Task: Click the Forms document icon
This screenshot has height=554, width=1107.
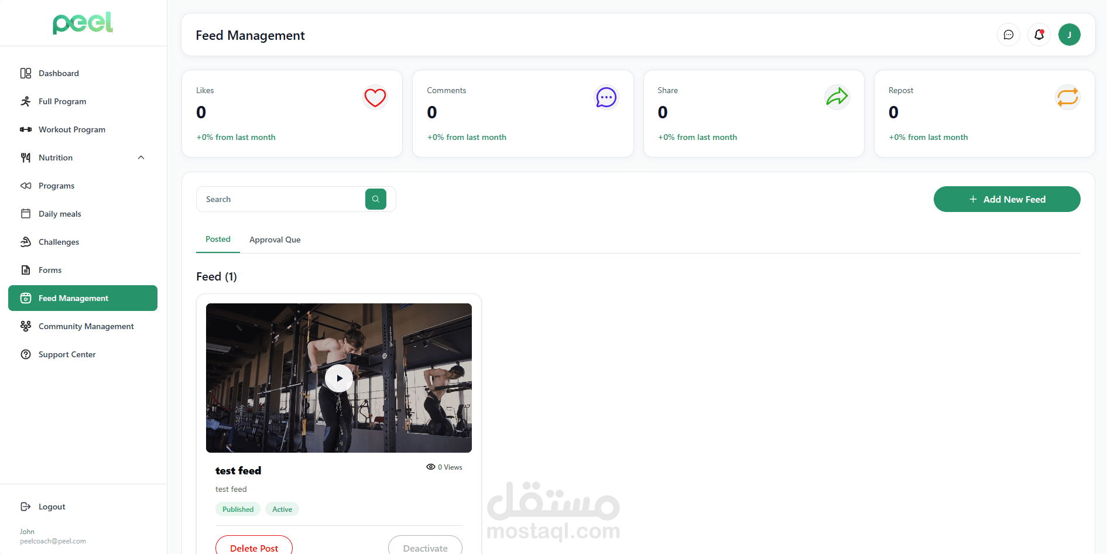Action: coord(26,270)
